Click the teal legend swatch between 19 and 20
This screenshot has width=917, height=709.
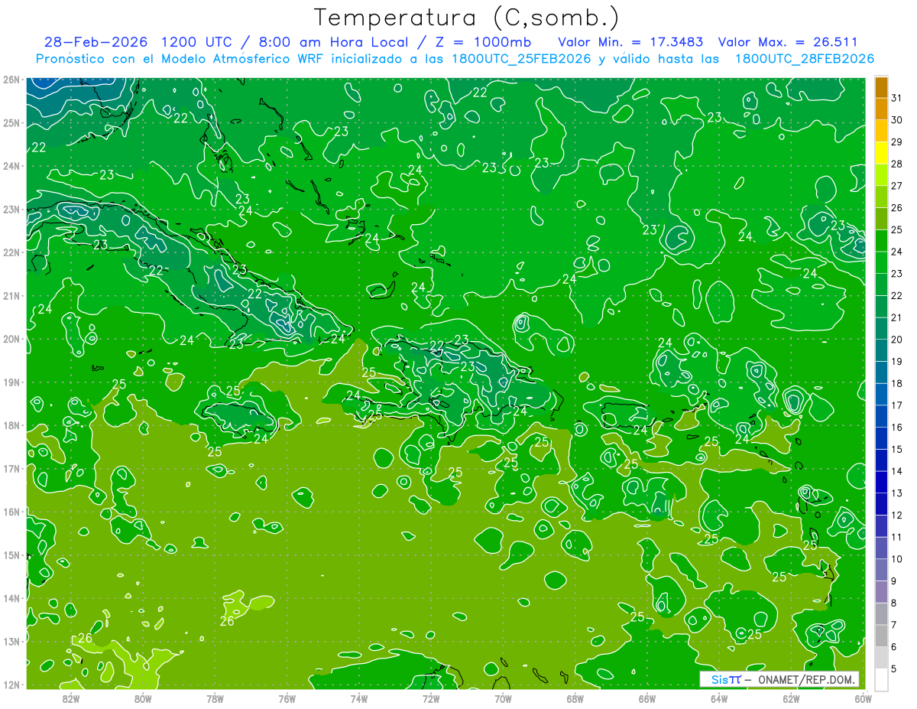click(881, 350)
